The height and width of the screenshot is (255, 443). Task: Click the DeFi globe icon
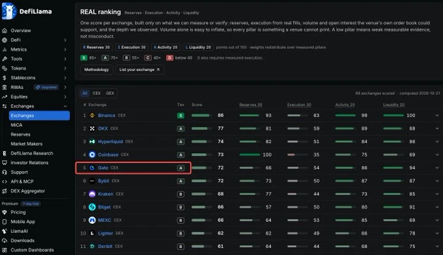[x=5, y=40]
